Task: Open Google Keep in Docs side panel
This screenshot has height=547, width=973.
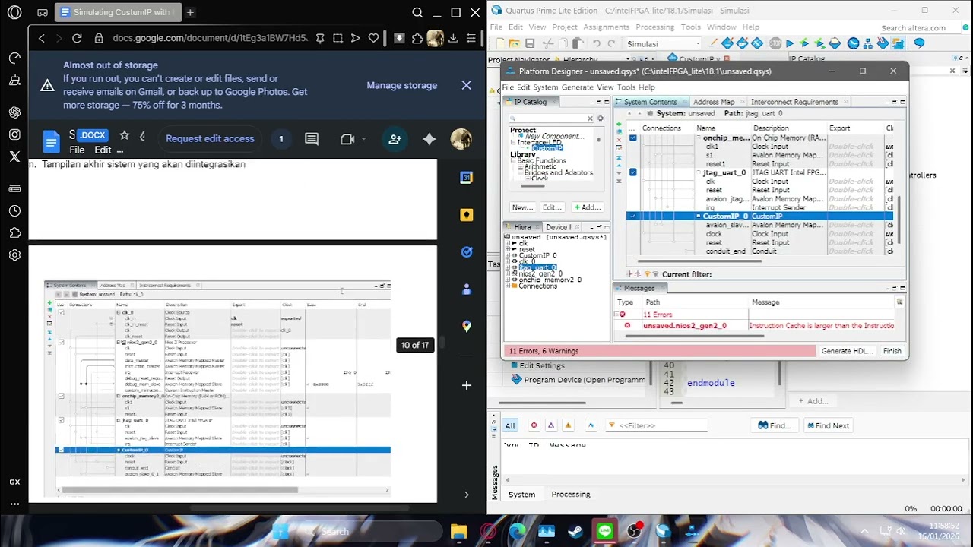Action: click(467, 215)
